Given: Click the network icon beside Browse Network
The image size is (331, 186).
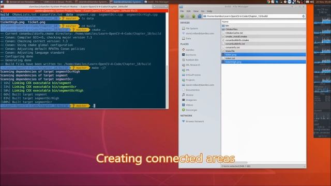Looking at the screenshot, I should (x=183, y=121).
